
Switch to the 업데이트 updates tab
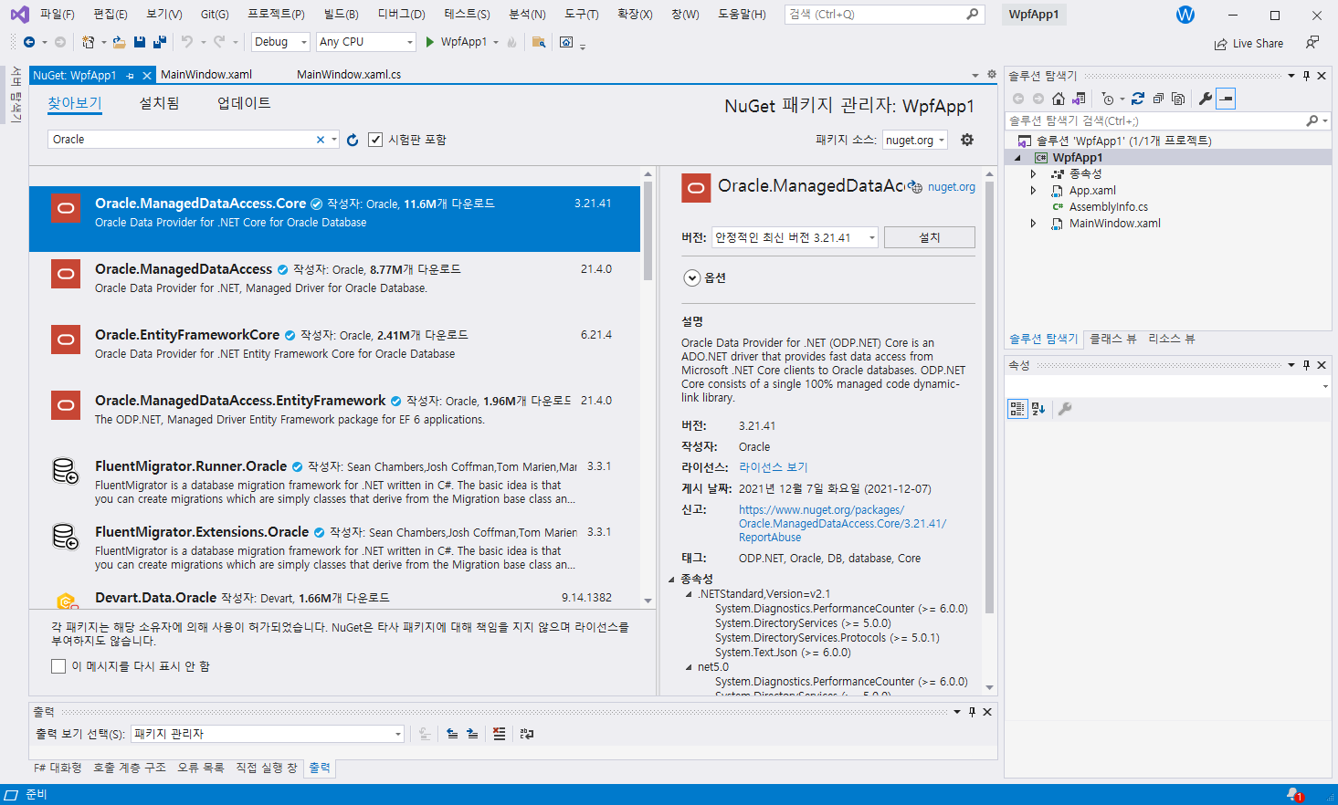tap(244, 103)
